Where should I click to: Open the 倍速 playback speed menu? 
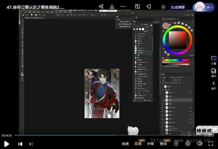pos(125,144)
